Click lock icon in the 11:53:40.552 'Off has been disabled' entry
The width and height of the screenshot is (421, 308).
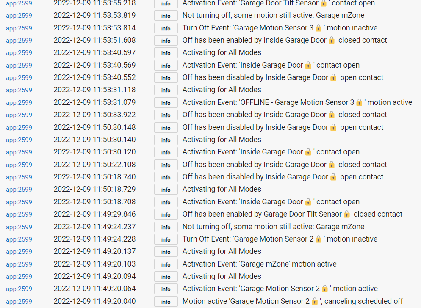click(x=333, y=78)
